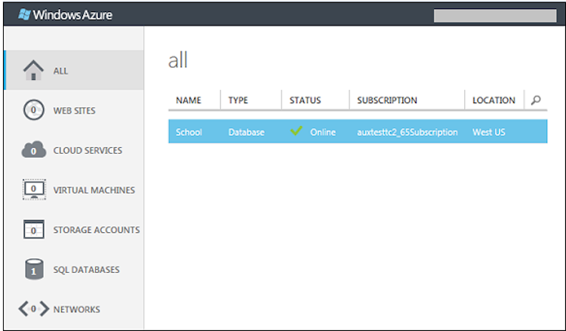Go to CLOUD SERVICES
Screen dimensions: 566x331
(88, 150)
